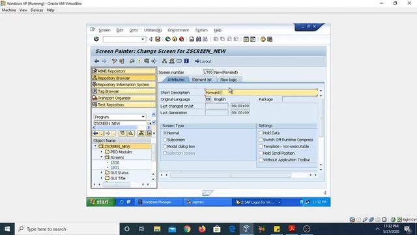Click the red Cancel circle icon
417x235 pixels.
[181, 39]
